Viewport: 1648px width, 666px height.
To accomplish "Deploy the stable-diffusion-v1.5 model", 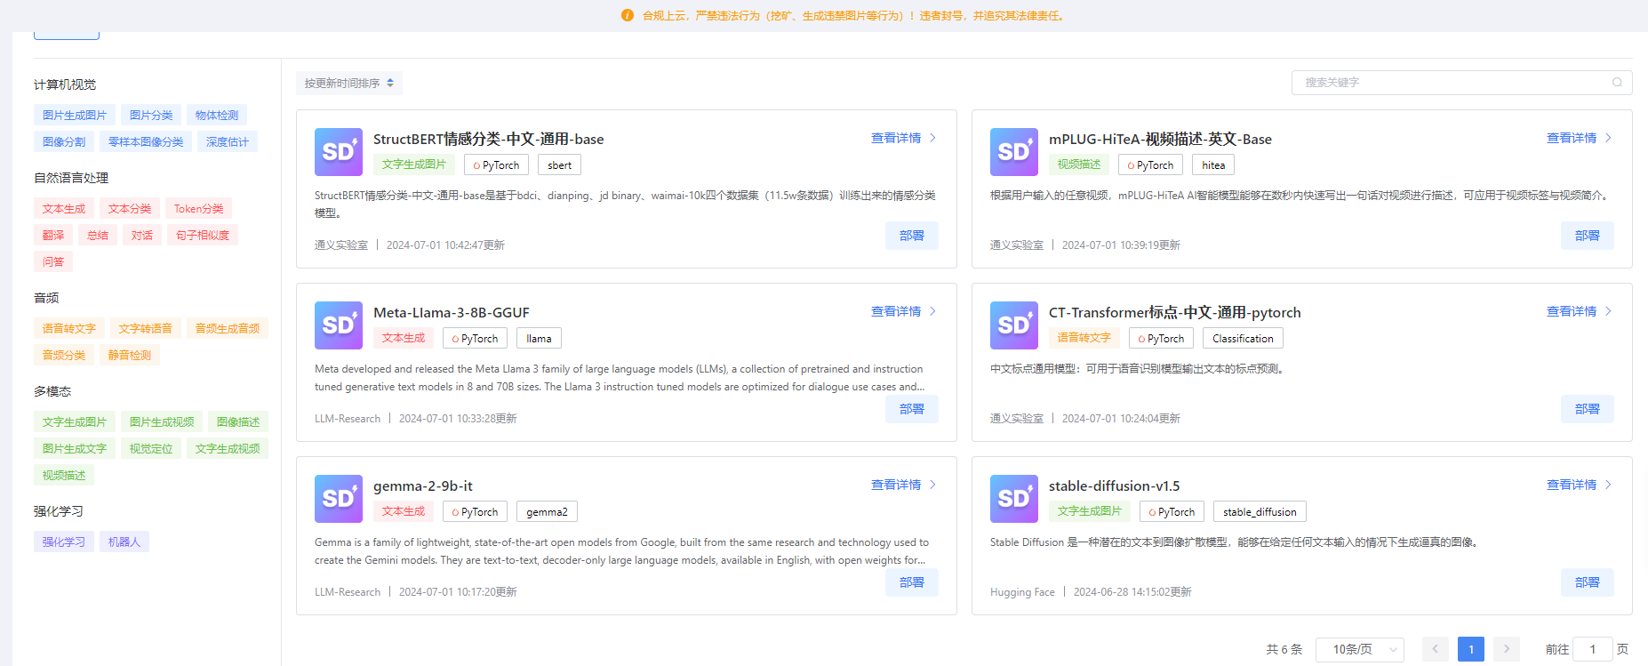I will (1588, 582).
